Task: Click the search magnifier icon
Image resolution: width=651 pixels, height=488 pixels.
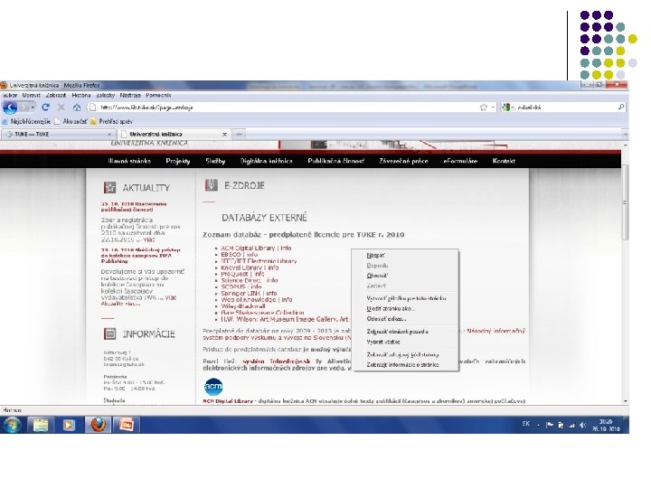Action: (620, 107)
